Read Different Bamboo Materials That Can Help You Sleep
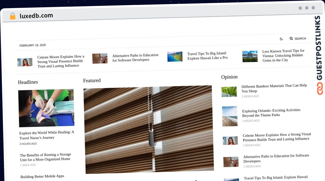 tap(274, 88)
